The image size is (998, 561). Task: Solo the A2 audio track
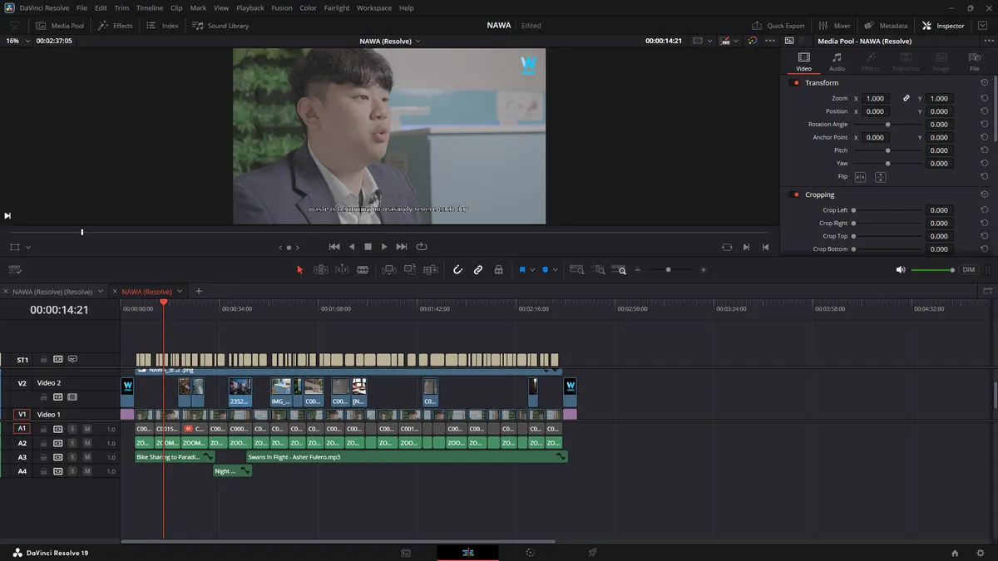coord(72,443)
